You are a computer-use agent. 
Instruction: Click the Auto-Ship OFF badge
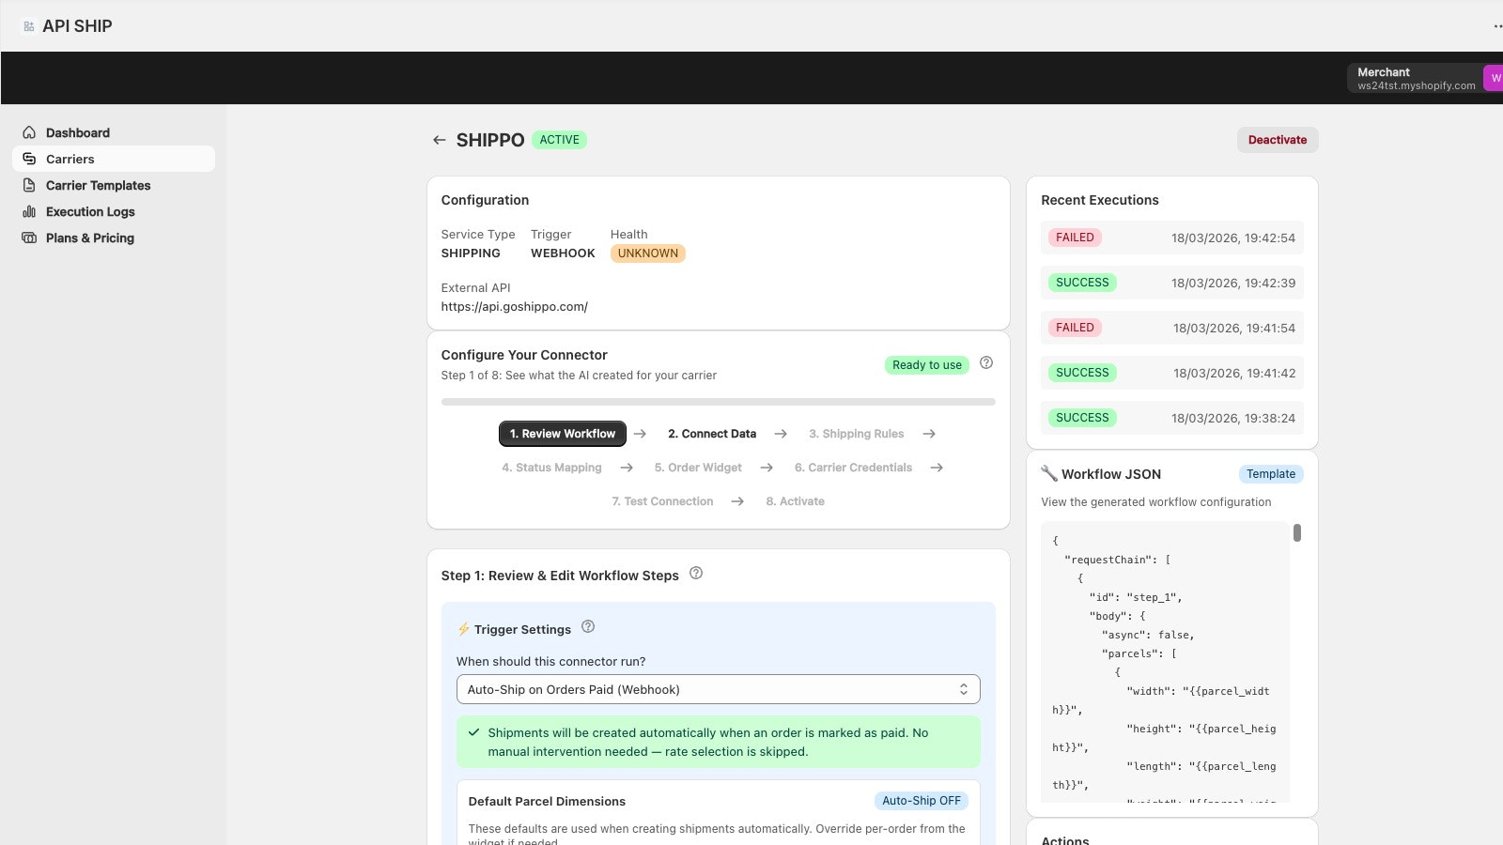pos(922,801)
